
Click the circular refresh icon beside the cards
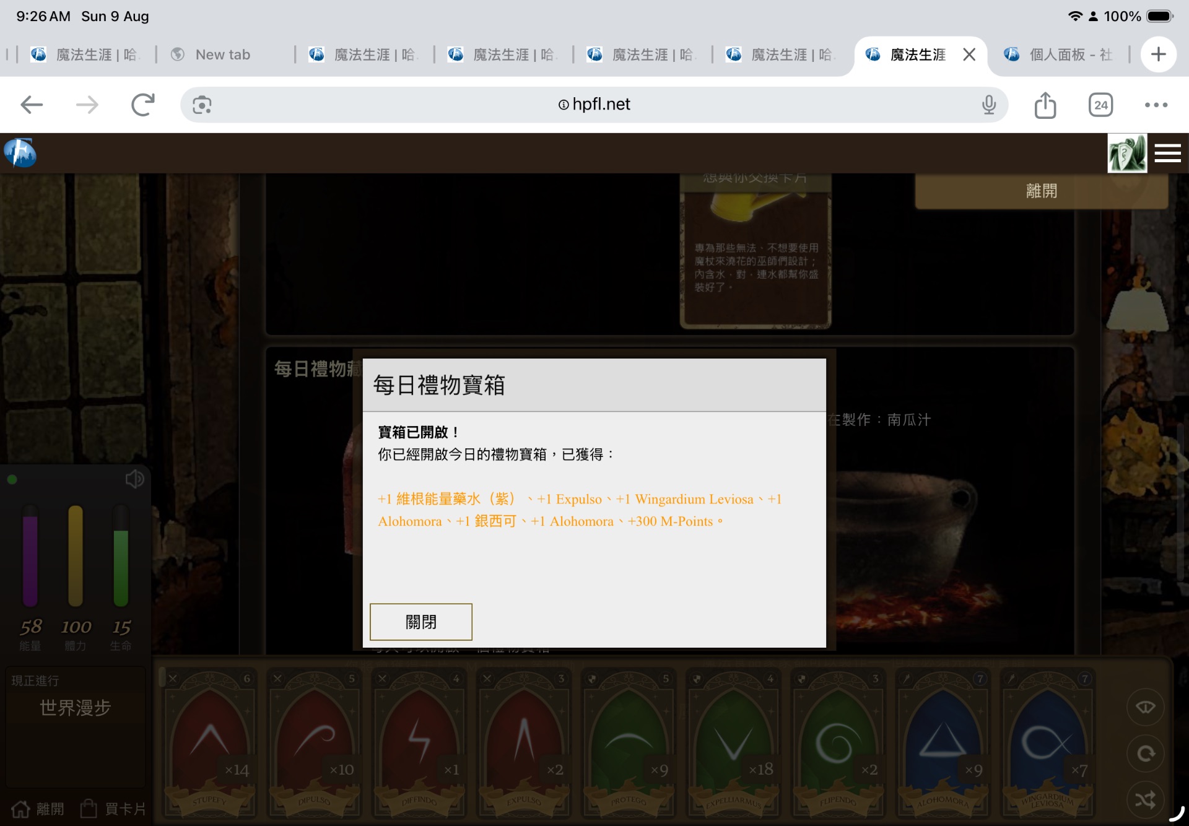1145,754
